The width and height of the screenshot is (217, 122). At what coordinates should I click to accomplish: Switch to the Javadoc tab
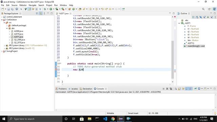pyautogui.click(x=73, y=89)
